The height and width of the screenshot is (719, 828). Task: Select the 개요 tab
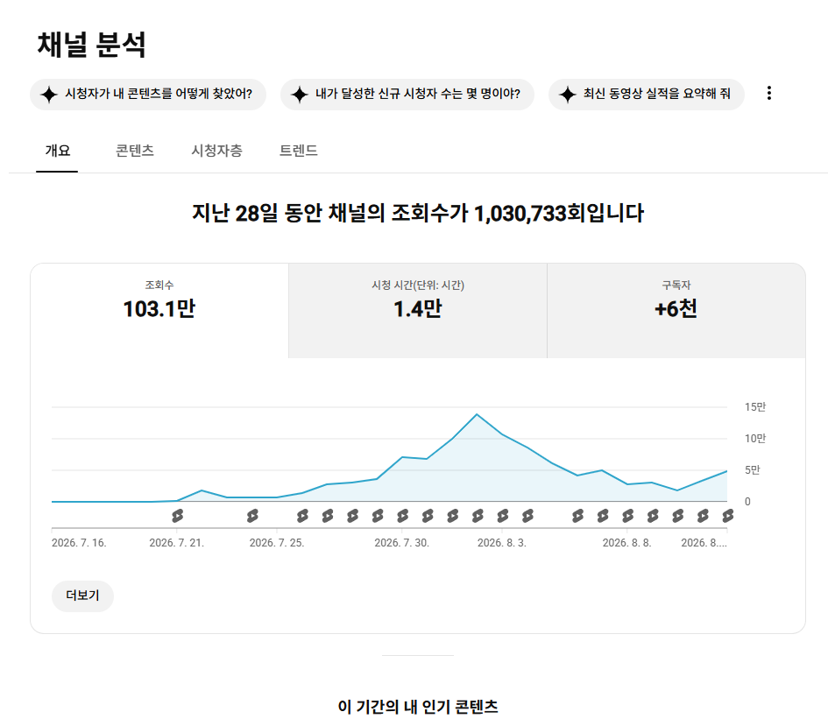click(x=57, y=151)
